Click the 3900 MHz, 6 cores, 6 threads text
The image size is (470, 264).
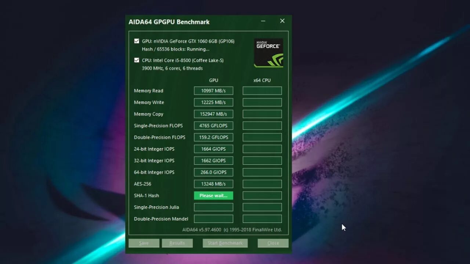(x=172, y=68)
